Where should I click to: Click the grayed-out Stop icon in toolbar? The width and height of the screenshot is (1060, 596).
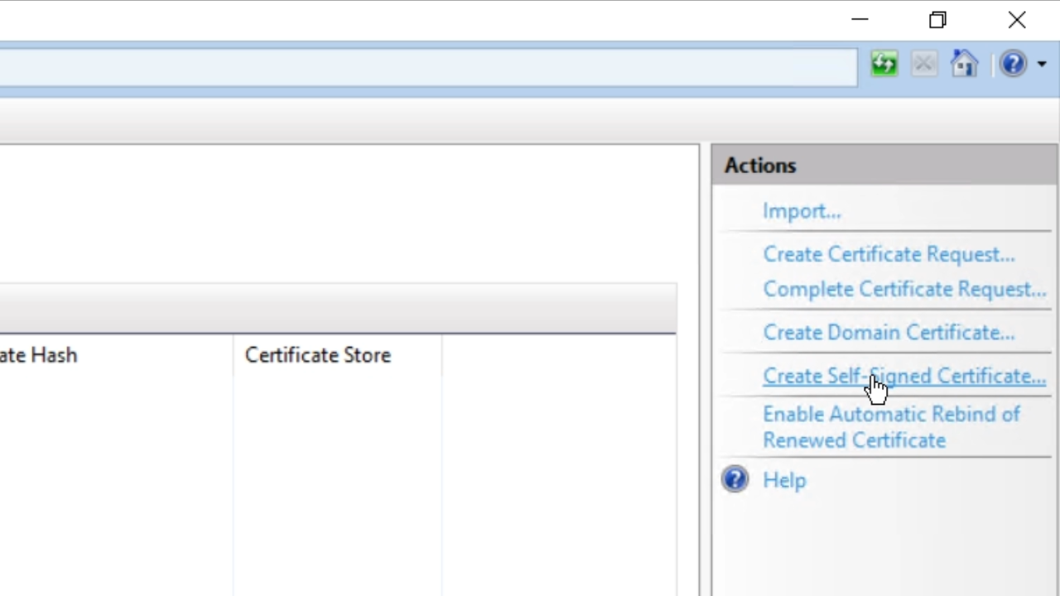[x=924, y=64]
